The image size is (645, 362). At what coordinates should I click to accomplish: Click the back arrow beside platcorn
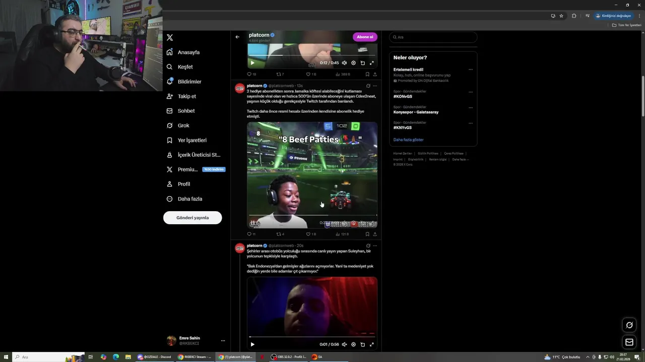click(x=237, y=37)
